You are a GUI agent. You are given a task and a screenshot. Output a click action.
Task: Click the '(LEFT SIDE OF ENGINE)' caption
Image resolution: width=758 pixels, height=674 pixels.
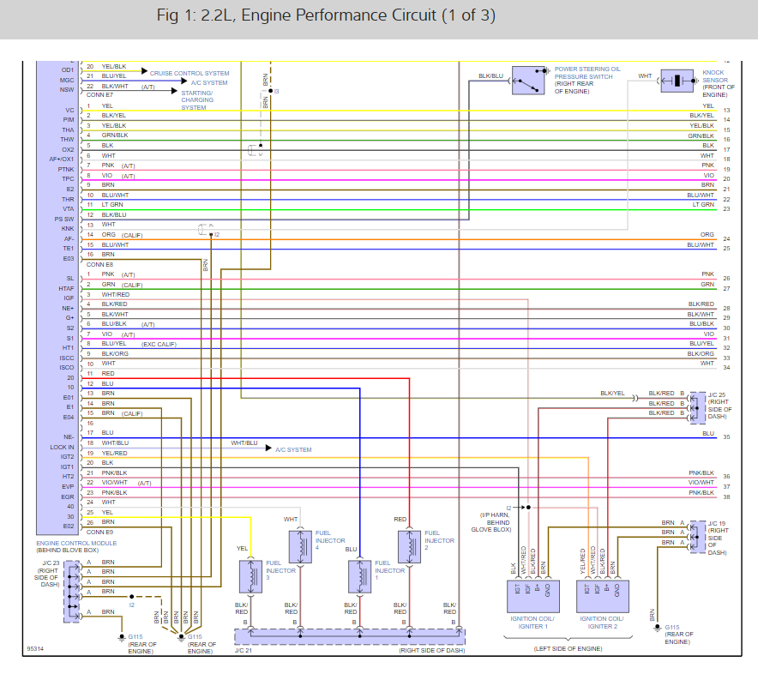tap(568, 649)
